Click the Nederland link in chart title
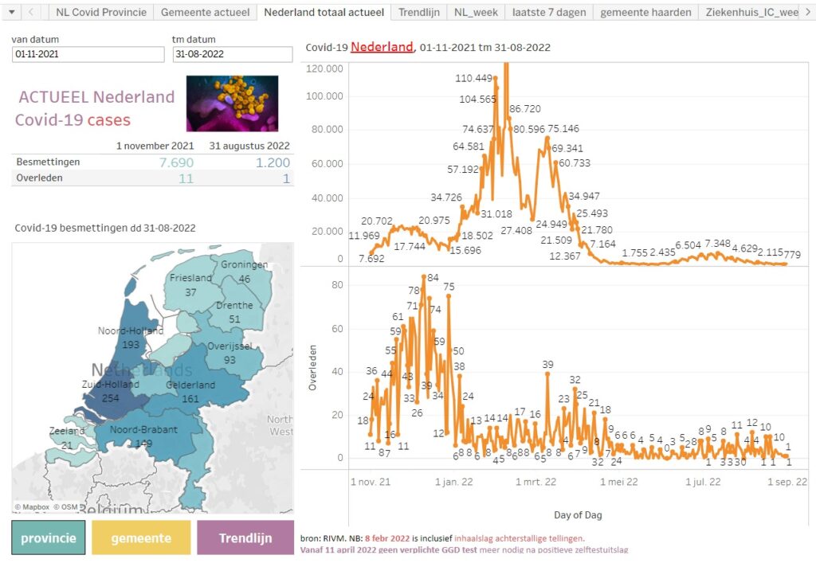Image resolution: width=816 pixels, height=563 pixels. coord(382,47)
